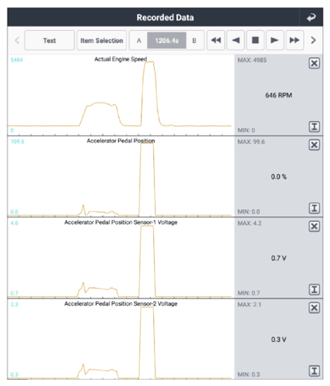Remove the Sensor-1 Voltage graph

tap(314, 226)
